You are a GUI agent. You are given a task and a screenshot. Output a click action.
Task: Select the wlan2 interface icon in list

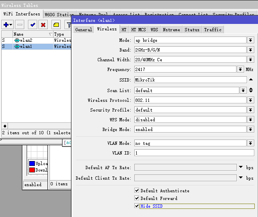(17, 41)
